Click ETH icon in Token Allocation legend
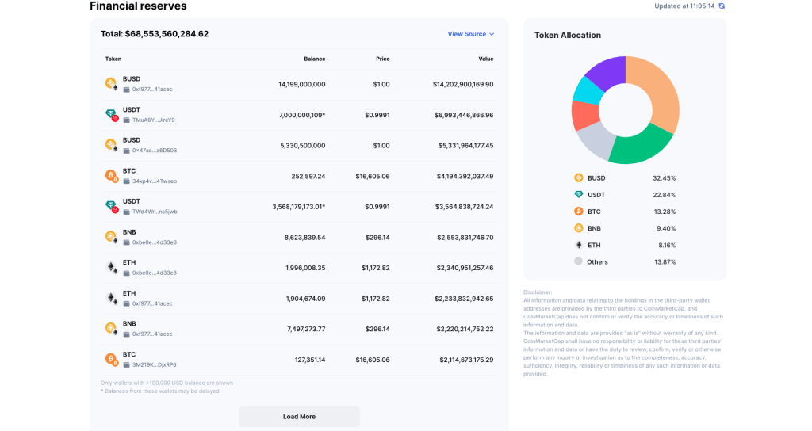The image size is (812, 431). tap(578, 245)
